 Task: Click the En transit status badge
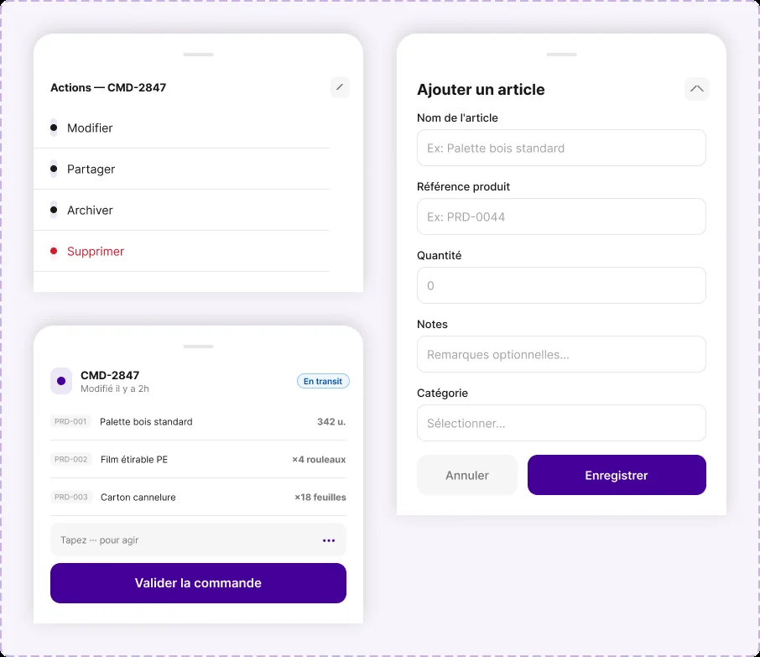[x=323, y=381]
